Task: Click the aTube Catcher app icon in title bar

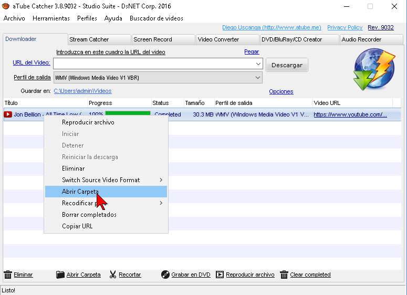Action: (x=5, y=6)
